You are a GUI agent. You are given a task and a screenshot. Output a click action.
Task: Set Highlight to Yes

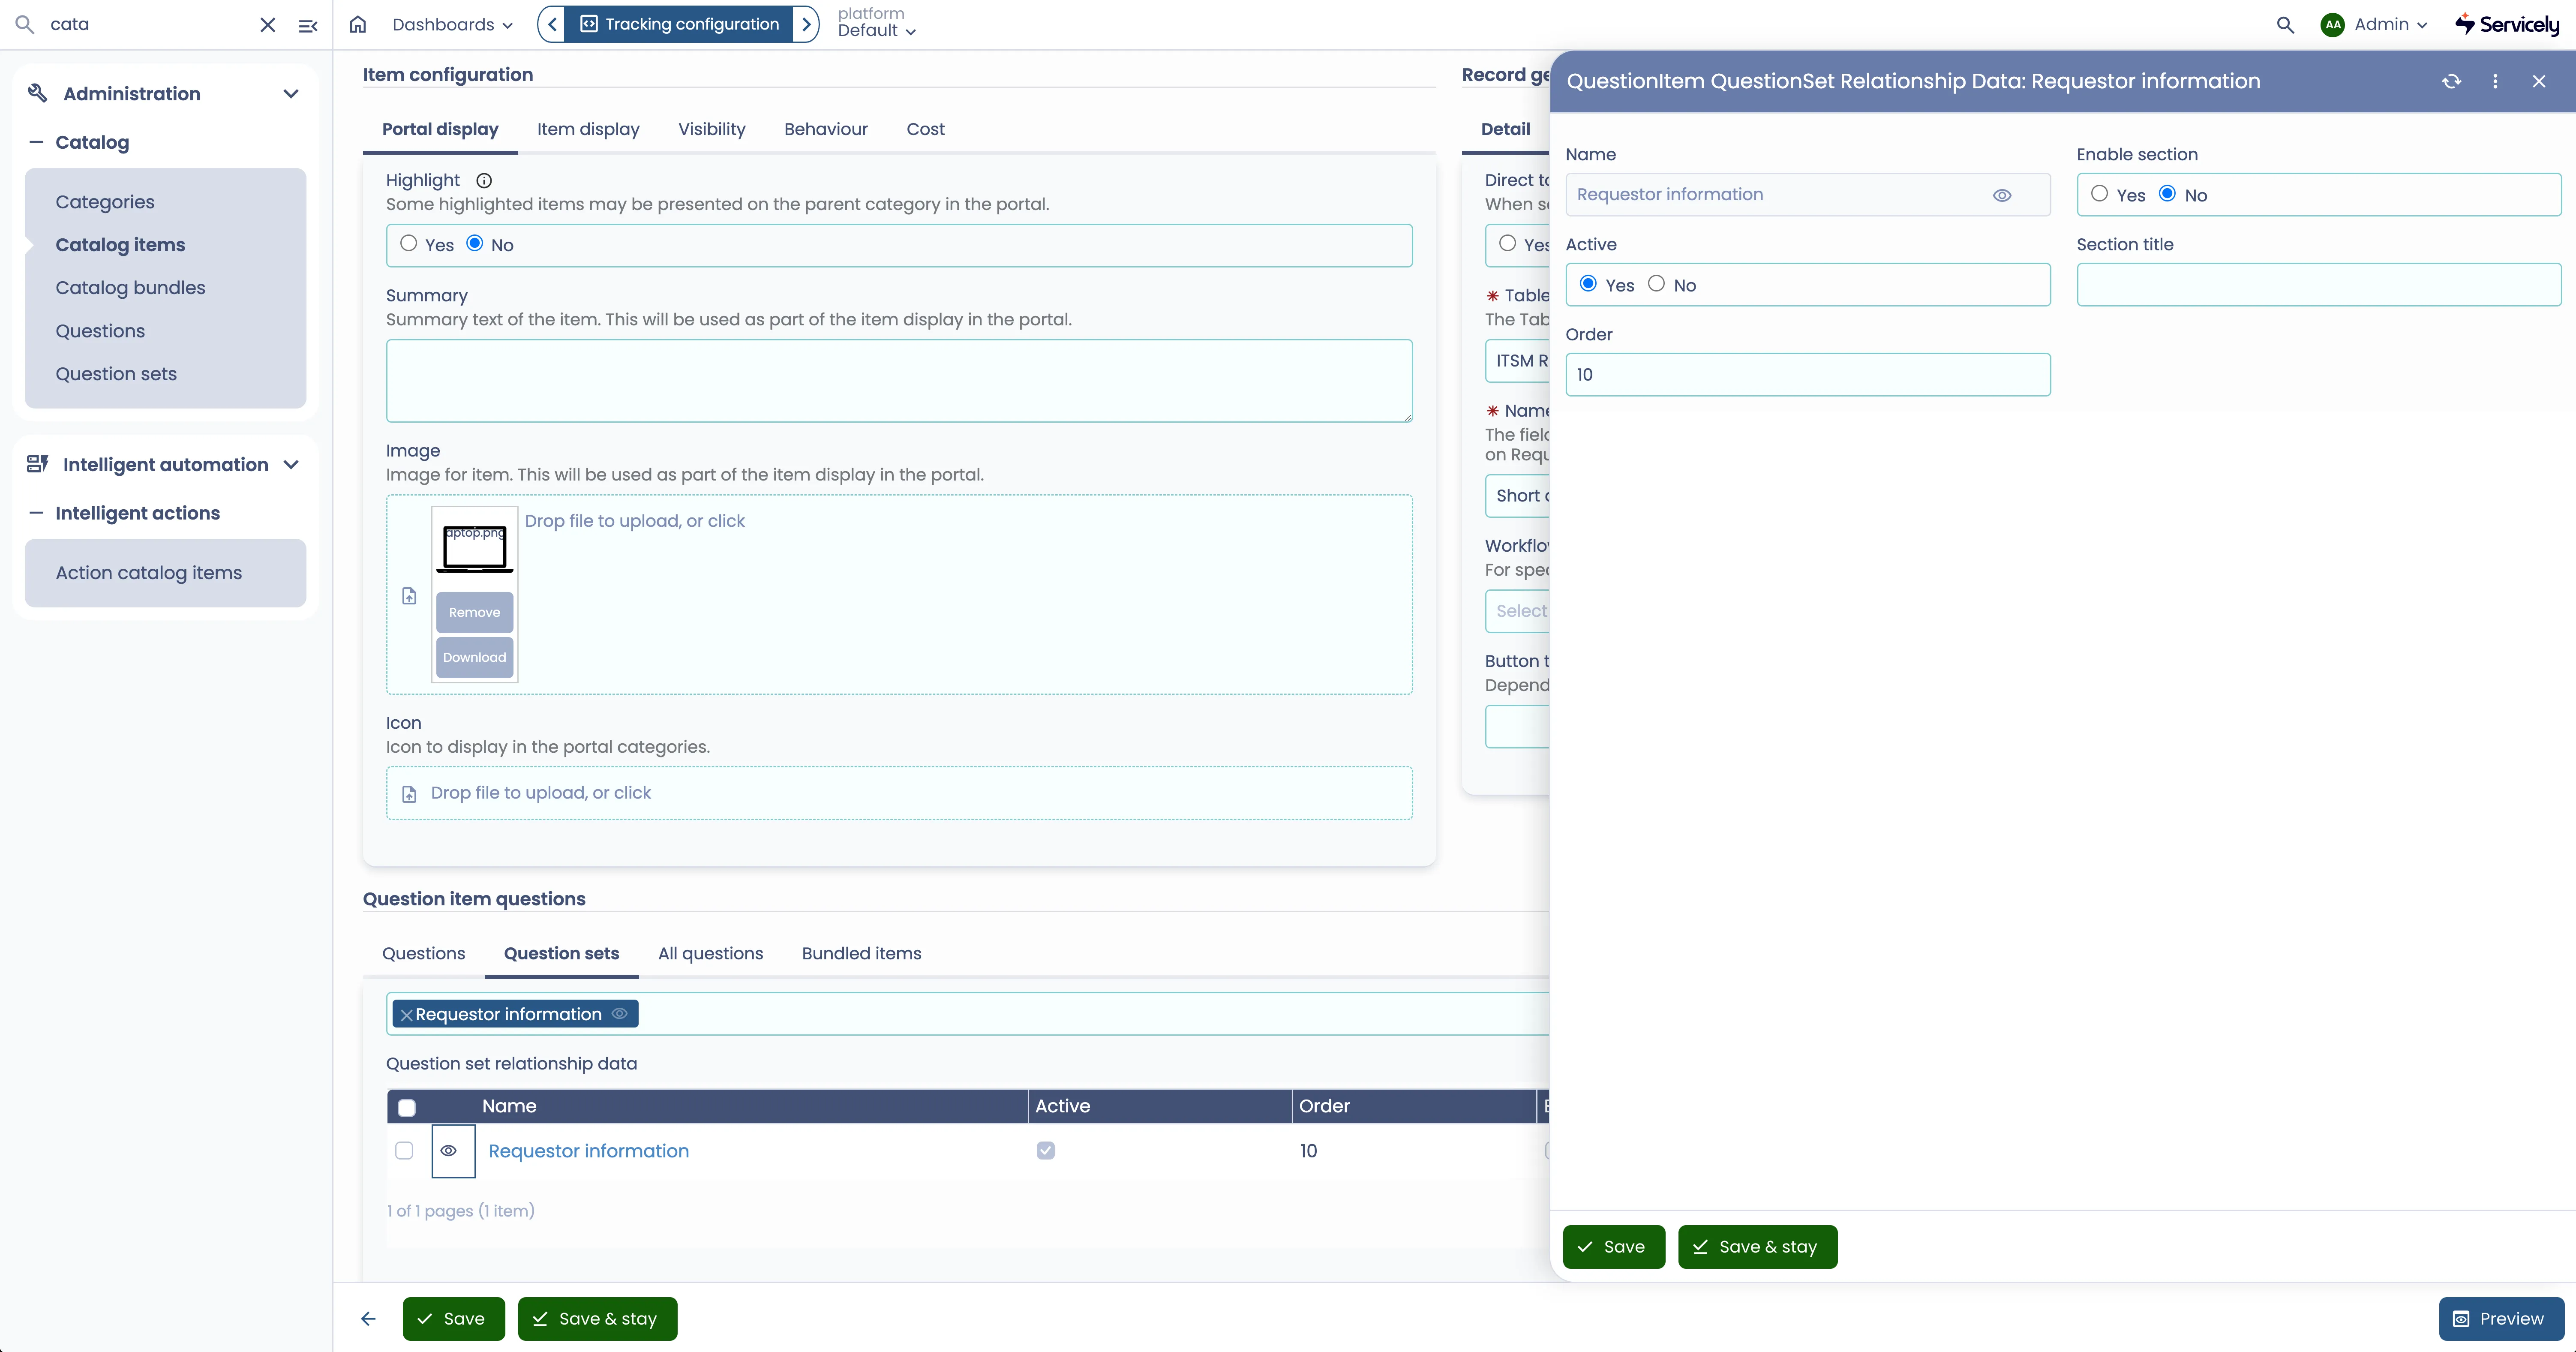point(409,243)
